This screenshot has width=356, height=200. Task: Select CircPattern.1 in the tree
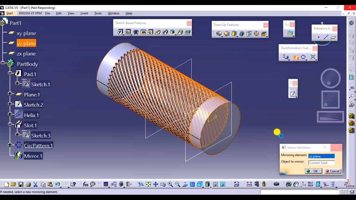pyautogui.click(x=38, y=146)
